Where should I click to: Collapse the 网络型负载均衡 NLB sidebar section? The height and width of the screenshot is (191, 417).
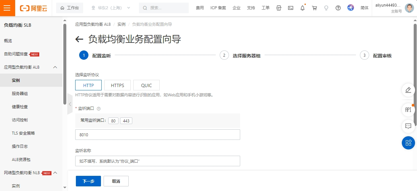tap(55, 173)
